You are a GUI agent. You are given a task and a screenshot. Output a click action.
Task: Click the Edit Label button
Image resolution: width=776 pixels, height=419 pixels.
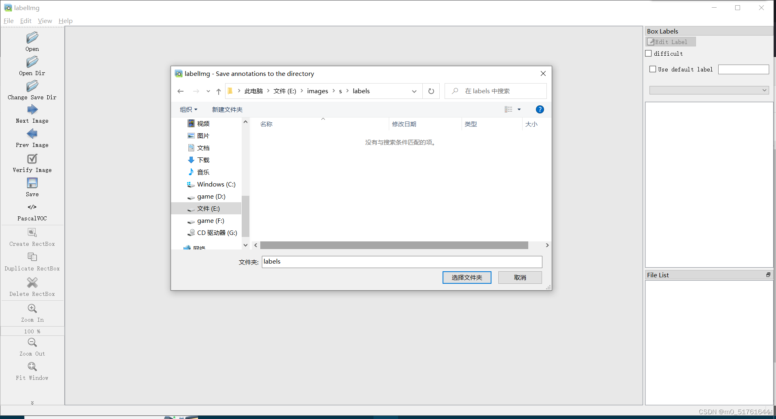point(671,42)
